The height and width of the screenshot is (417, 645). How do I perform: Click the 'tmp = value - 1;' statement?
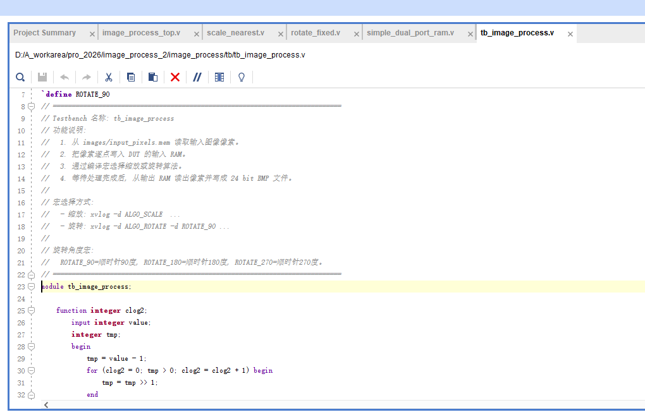(x=116, y=359)
